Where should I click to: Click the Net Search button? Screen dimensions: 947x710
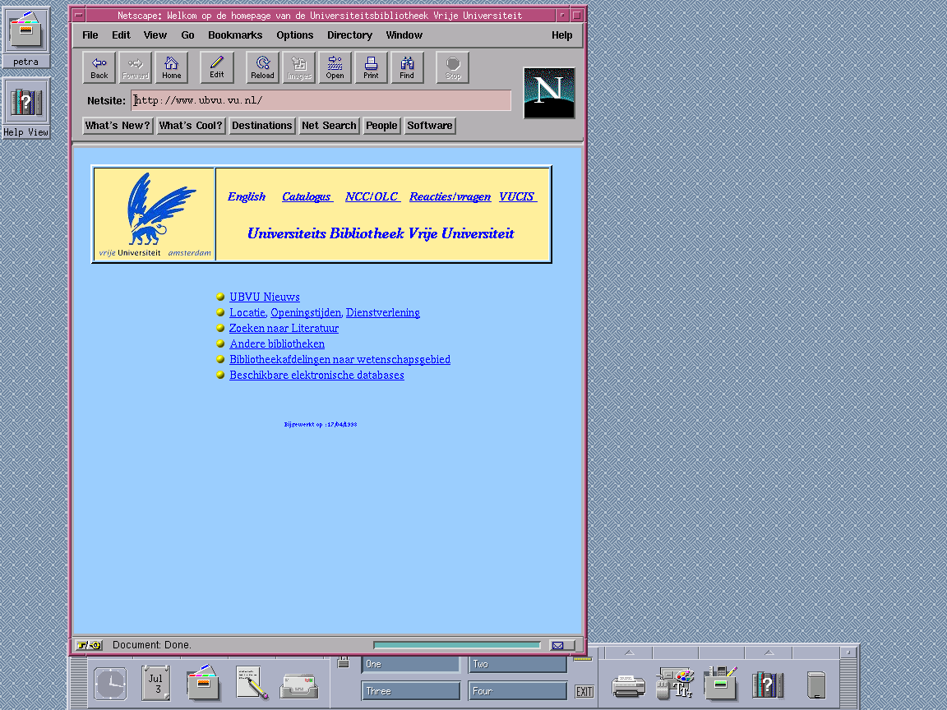(329, 126)
